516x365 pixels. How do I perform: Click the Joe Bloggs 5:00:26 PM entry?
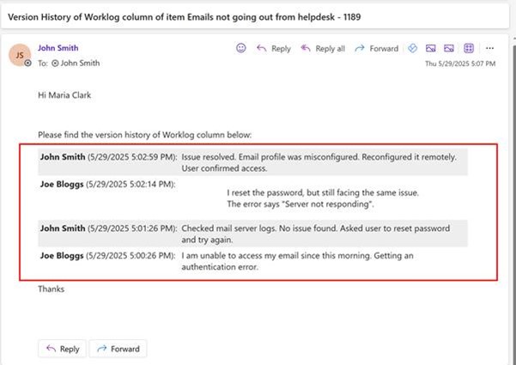pos(252,261)
